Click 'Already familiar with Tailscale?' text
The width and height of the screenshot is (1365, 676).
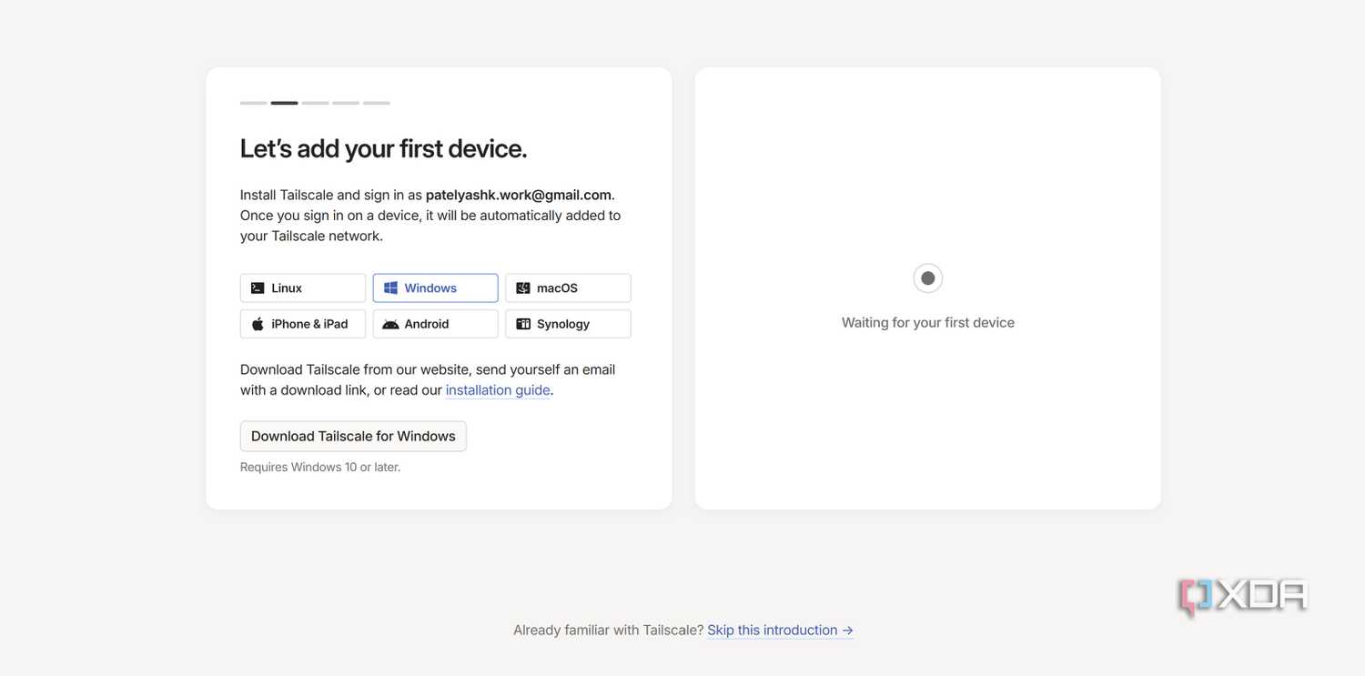608,630
